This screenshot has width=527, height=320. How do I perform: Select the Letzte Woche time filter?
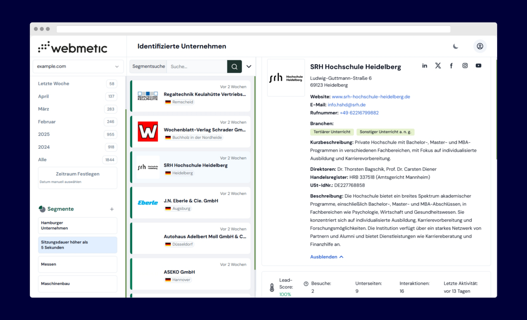54,84
